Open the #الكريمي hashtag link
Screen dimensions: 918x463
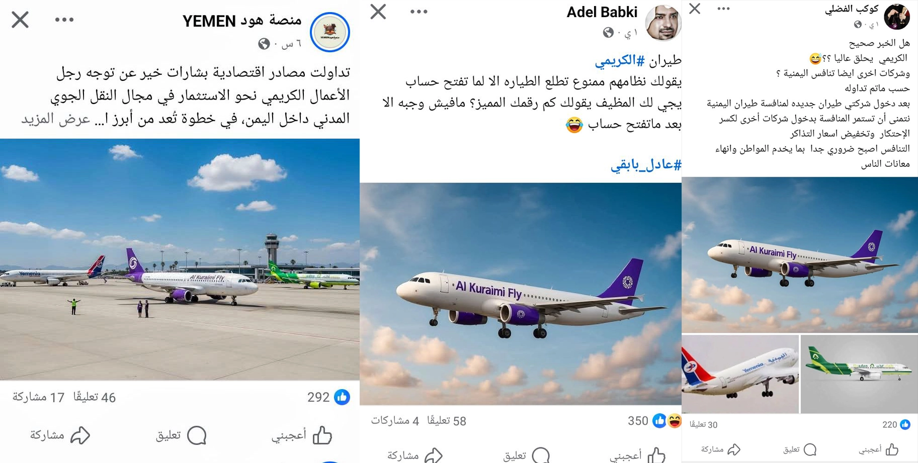tap(620, 60)
